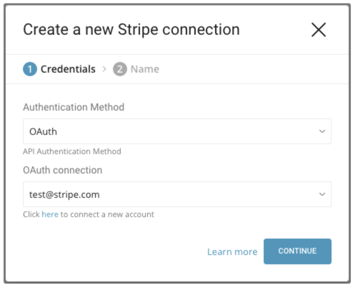Viewport: 358px width, 289px height.
Task: Jump to the Name step
Action: 145,69
